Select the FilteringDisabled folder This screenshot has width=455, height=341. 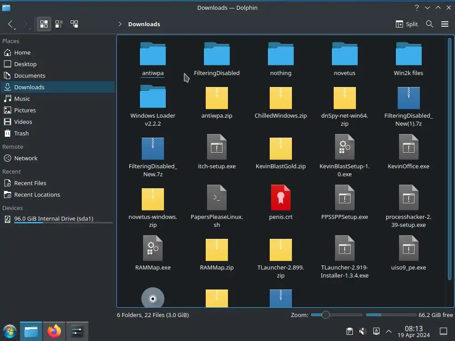pyautogui.click(x=217, y=59)
